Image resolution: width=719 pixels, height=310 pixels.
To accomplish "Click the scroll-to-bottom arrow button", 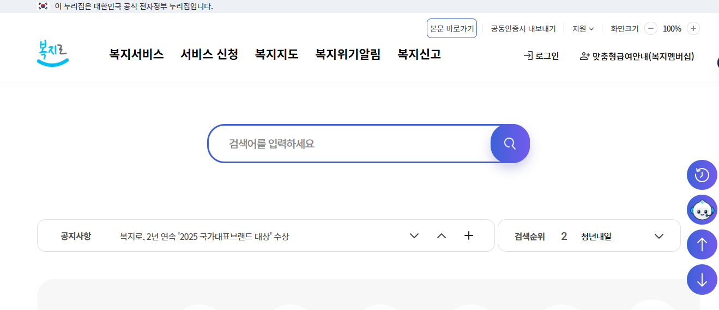I will [702, 280].
